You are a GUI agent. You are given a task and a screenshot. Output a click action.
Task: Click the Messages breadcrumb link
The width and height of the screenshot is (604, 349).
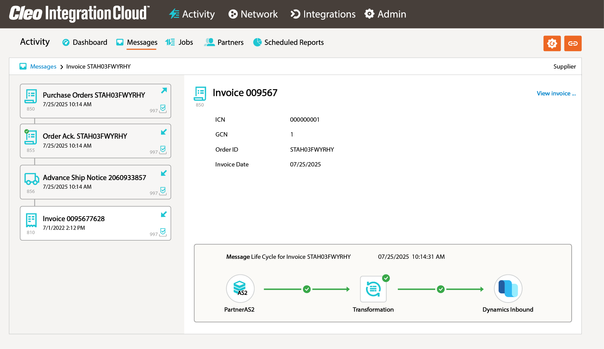pyautogui.click(x=43, y=66)
